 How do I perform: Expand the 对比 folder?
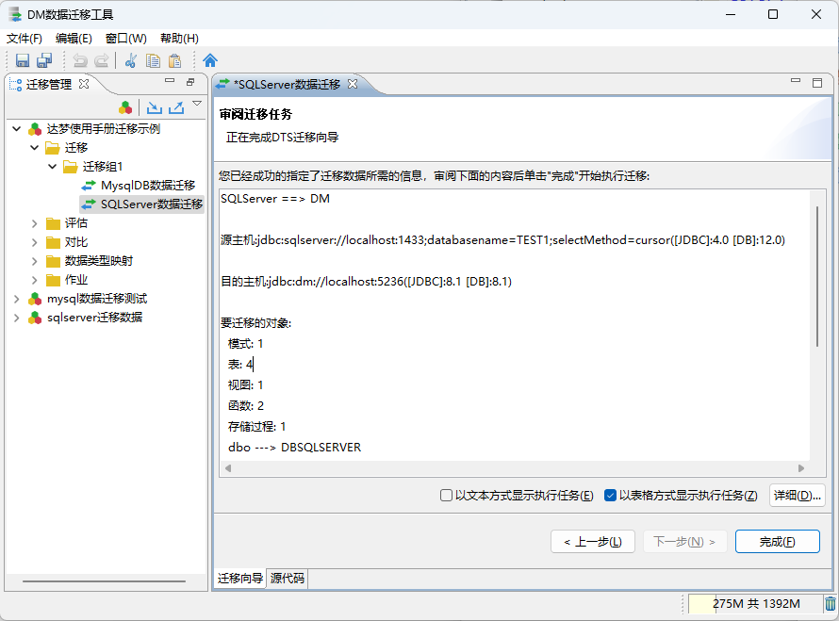pos(35,242)
